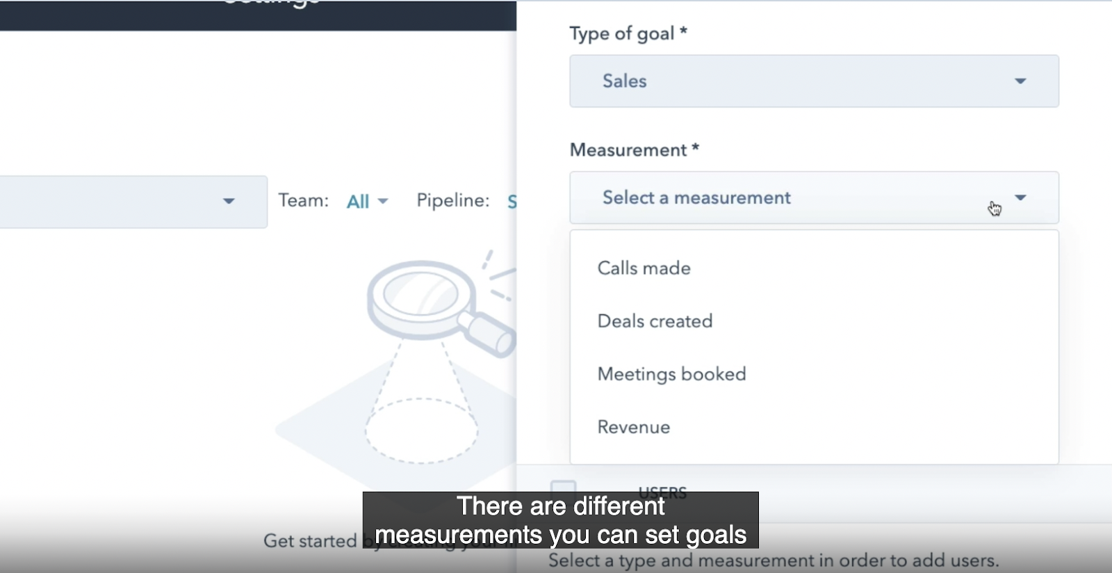
Task: Click the caret arrow in Measurement dropdown
Action: coord(1020,197)
